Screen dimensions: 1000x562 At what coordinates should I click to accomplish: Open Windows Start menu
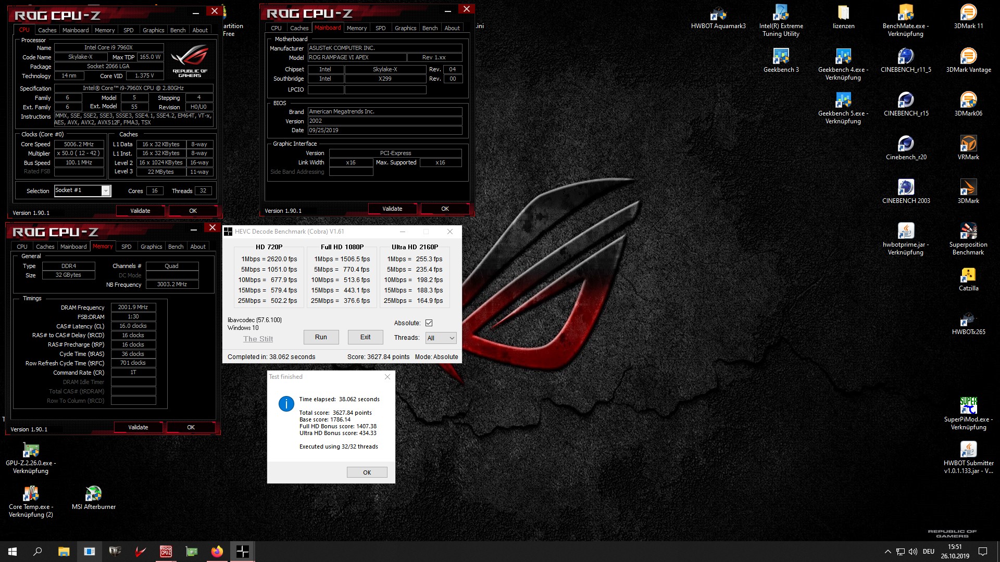point(12,551)
